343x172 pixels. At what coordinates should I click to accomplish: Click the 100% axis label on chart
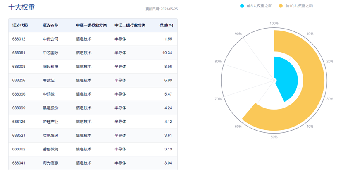(274, 24)
